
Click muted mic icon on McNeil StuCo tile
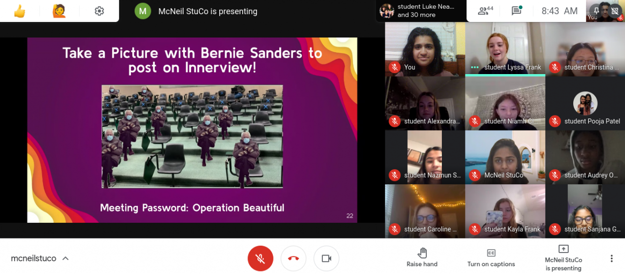tap(474, 175)
